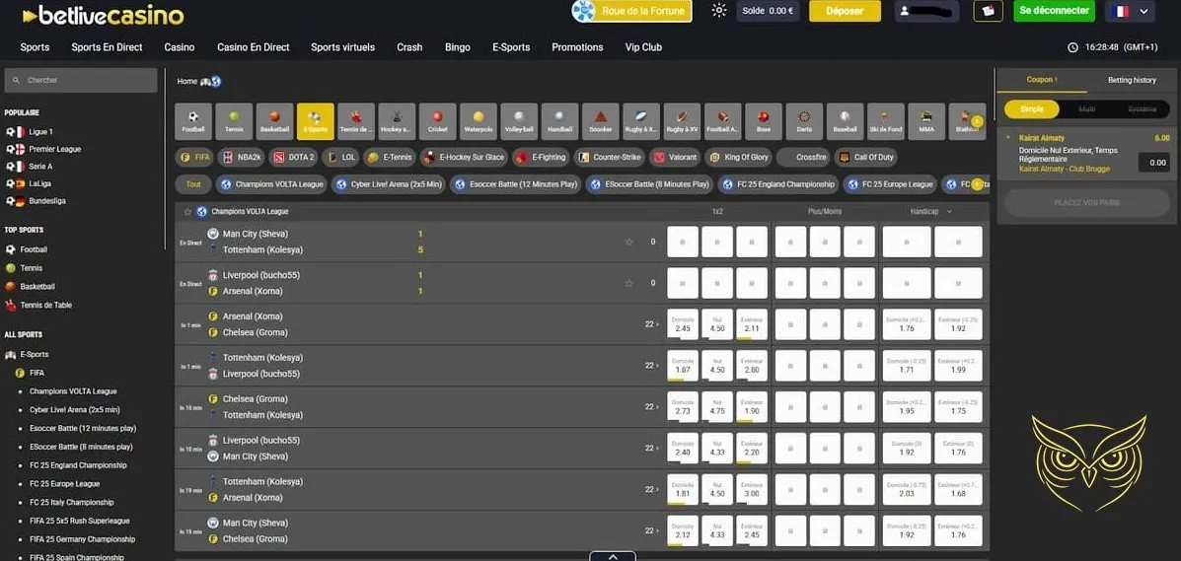The width and height of the screenshot is (1181, 561).
Task: Switch to the Coupon tab
Action: coord(1042,80)
